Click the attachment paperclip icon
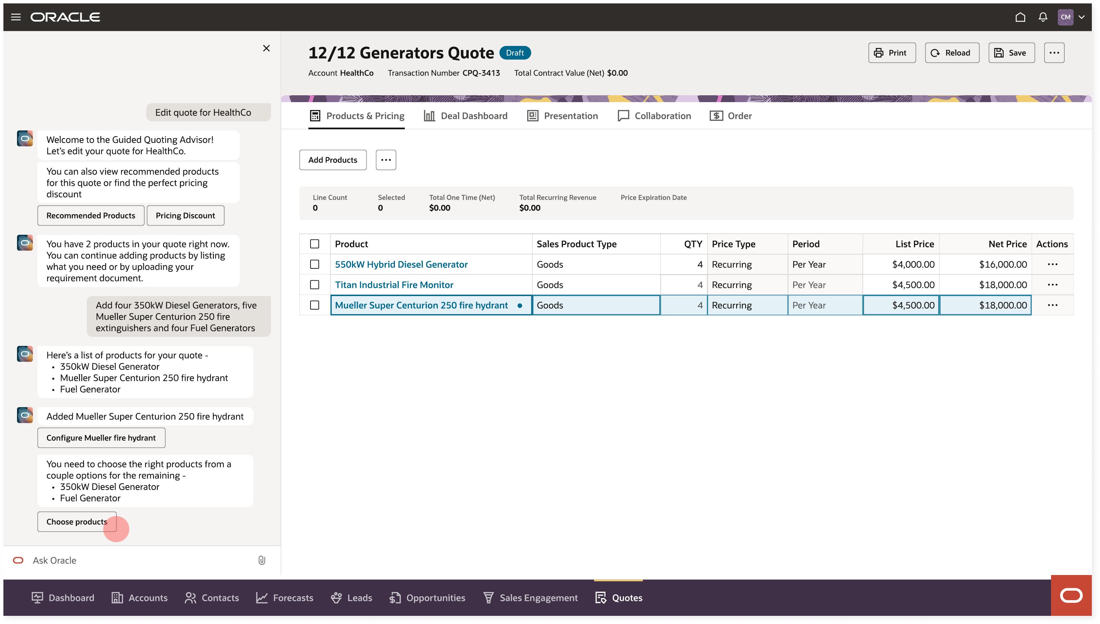This screenshot has height=624, width=1100. pos(262,560)
